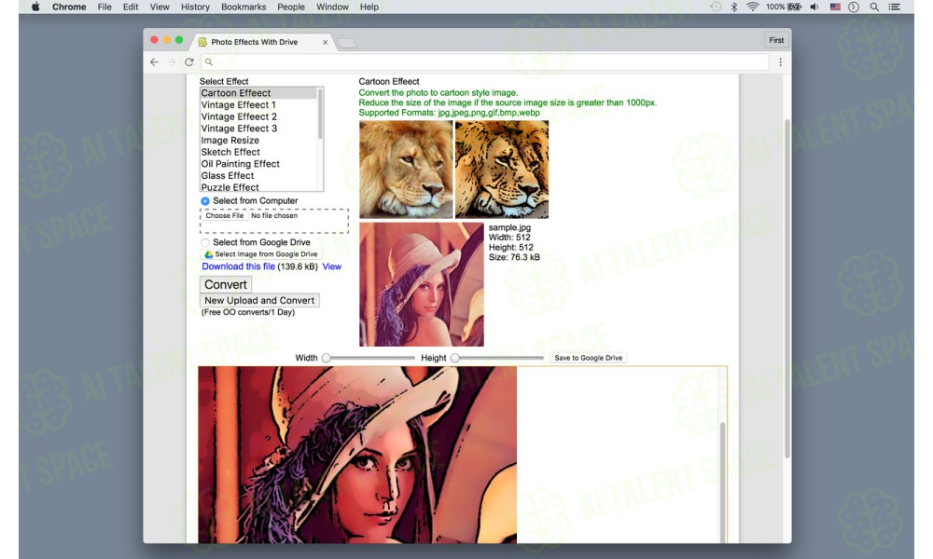Click the First profile button
Screen dimensions: 933x559
[776, 40]
